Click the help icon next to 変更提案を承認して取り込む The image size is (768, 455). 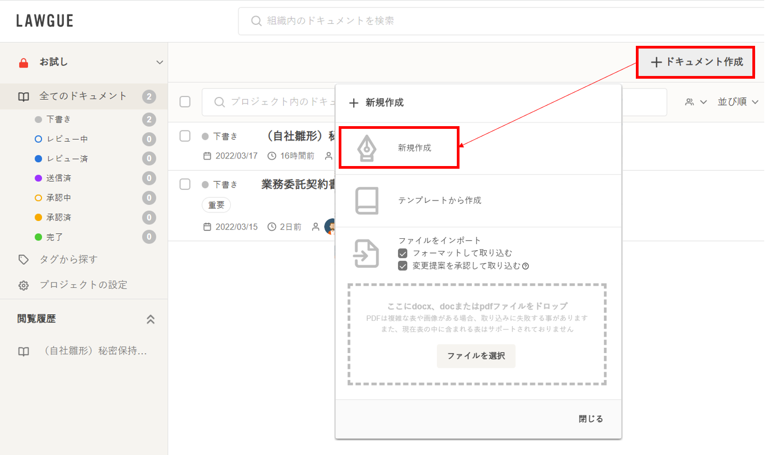click(525, 266)
